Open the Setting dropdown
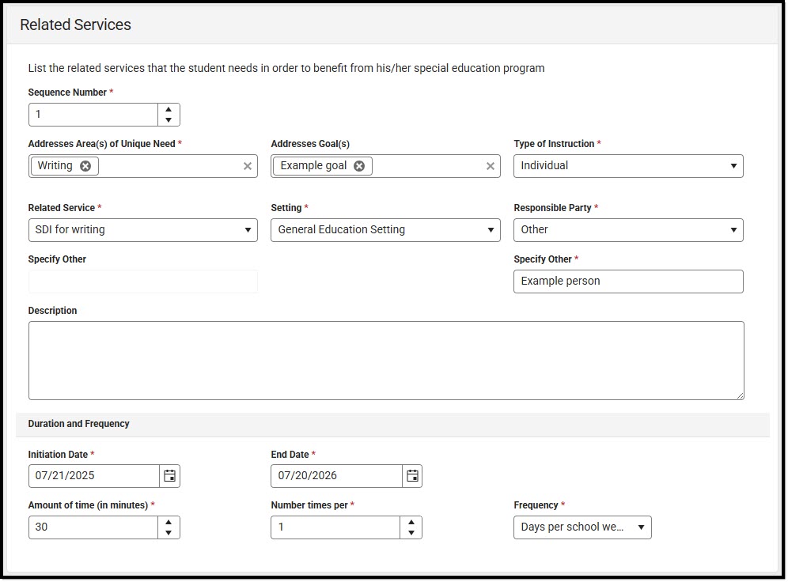Viewport: 788px width, 582px height. 385,230
